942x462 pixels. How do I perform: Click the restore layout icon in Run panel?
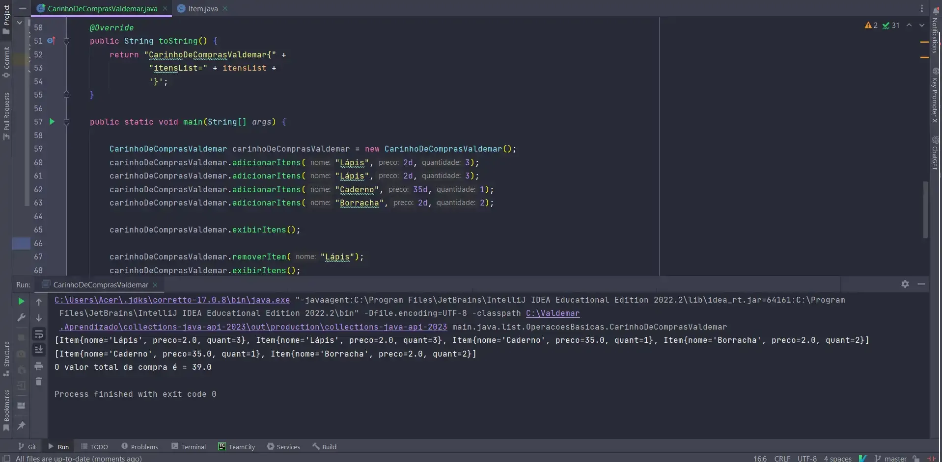[21, 406]
